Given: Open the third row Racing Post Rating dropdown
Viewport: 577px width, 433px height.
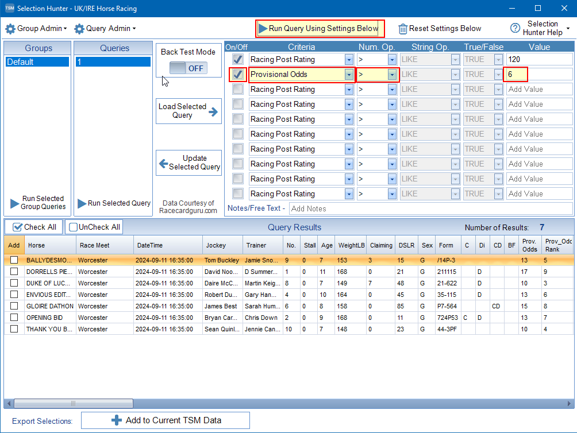Looking at the screenshot, I should pos(348,90).
